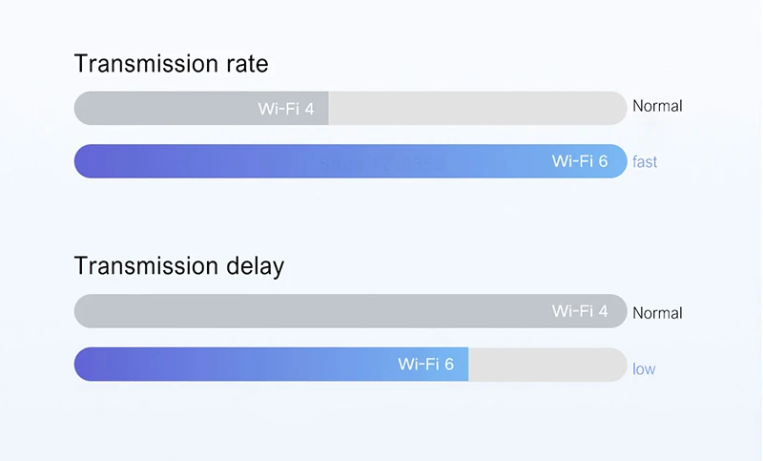Click the Transmission rate heading
763x461 pixels.
(x=171, y=64)
